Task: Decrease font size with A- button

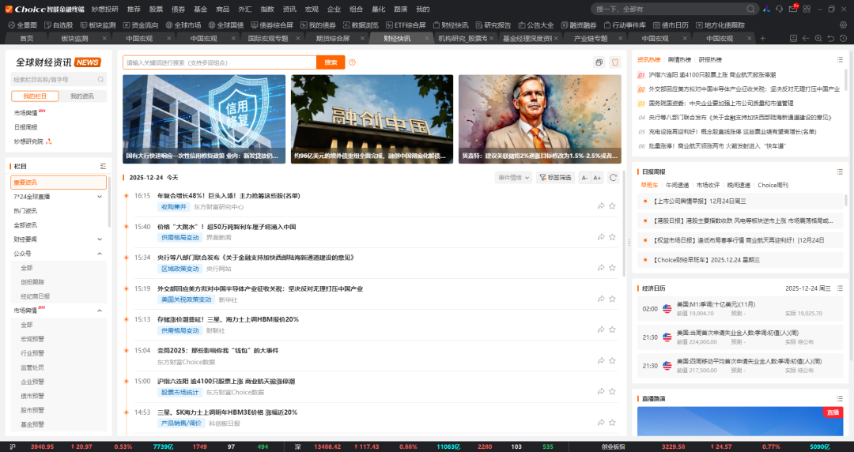Action: point(584,178)
